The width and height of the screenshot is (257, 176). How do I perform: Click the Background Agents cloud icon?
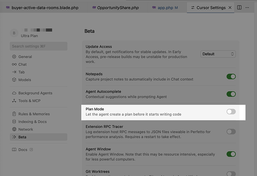click(x=14, y=93)
